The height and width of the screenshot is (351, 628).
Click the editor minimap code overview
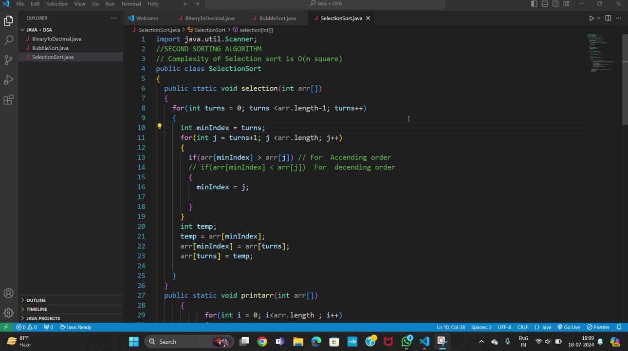(603, 53)
